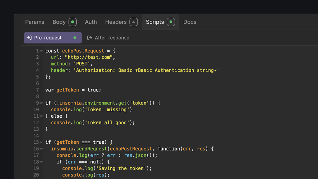Click the After-response exit arrow icon
Image resolution: width=318 pixels, height=179 pixels.
[90, 38]
